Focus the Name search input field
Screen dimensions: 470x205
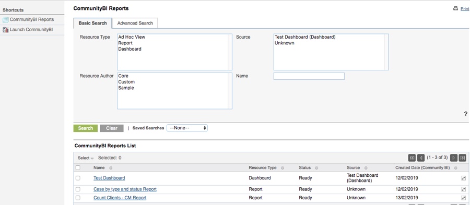click(309, 76)
